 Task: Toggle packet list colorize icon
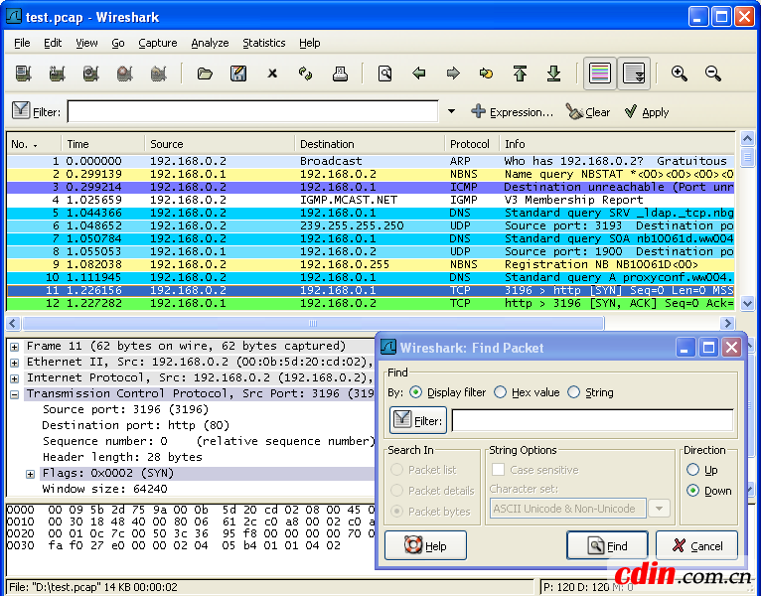(x=600, y=74)
